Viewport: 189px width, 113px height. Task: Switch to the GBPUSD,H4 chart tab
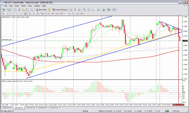(x=7, y=108)
